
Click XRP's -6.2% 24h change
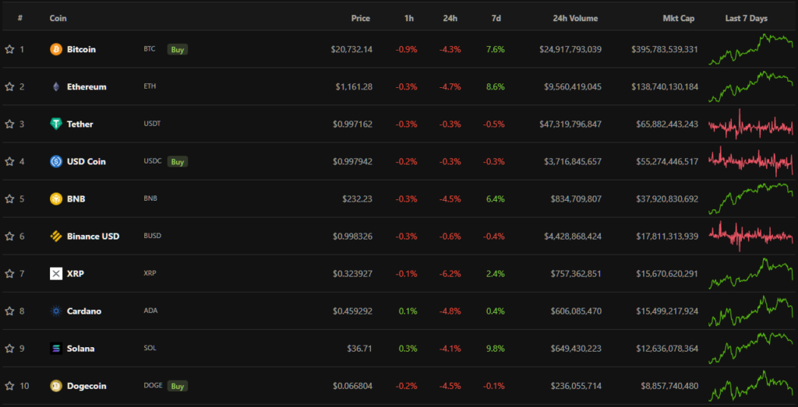point(450,273)
